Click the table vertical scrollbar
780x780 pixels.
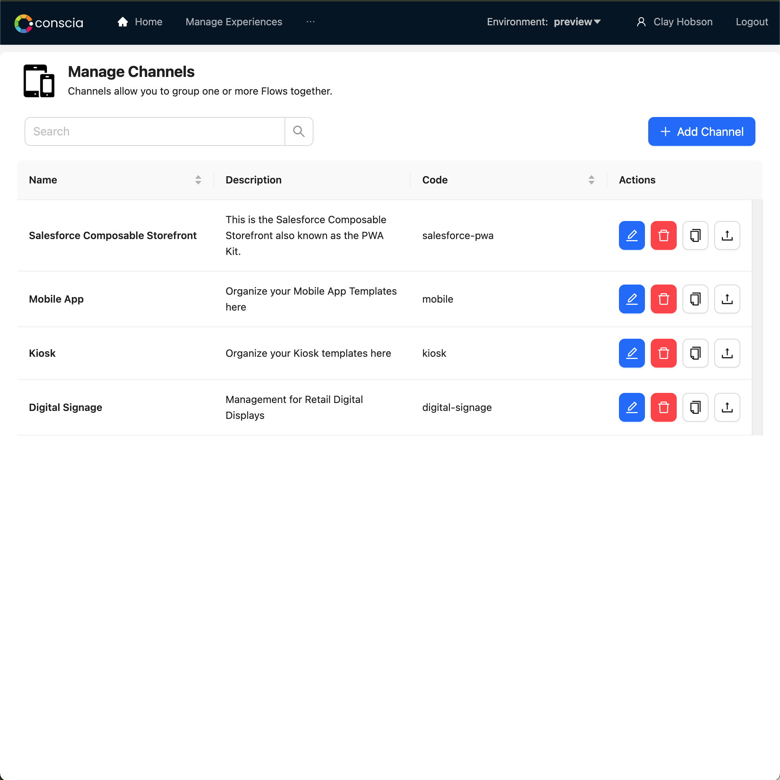[757, 317]
